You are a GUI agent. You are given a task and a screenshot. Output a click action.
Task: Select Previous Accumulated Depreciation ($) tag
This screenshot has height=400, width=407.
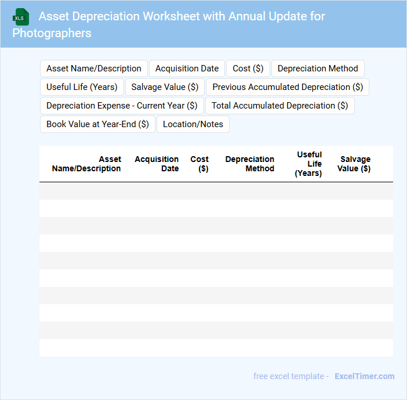tap(288, 87)
